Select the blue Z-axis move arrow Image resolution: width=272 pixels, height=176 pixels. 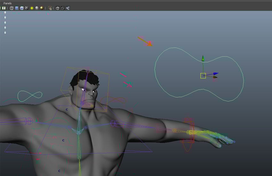pos(216,74)
